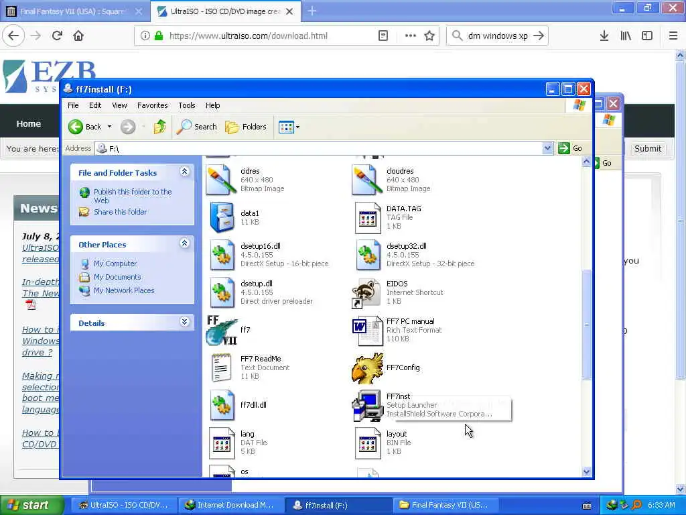Click the Firefox search box
The width and height of the screenshot is (686, 515).
coord(498,36)
